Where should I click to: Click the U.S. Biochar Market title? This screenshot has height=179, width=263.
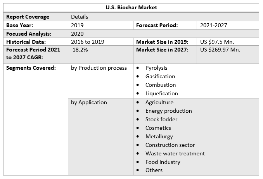click(131, 7)
